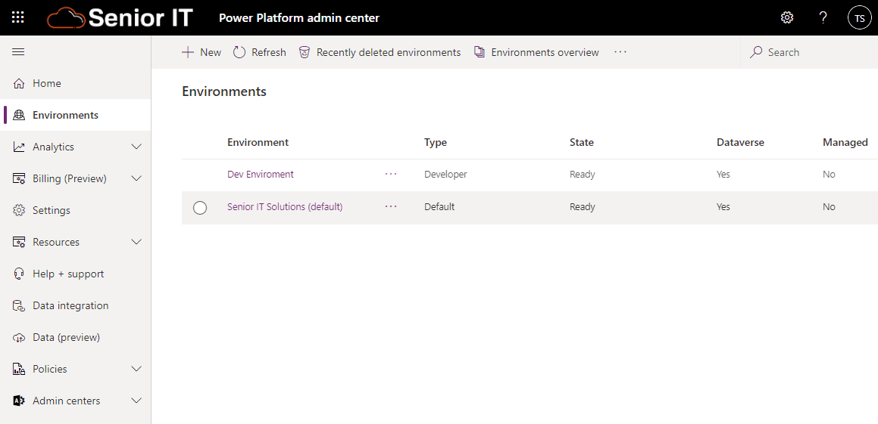Click Policies label in sidebar
This screenshot has width=878, height=424.
click(x=50, y=370)
